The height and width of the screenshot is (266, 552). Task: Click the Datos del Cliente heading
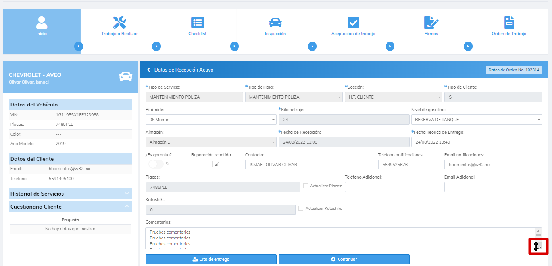coord(70,159)
